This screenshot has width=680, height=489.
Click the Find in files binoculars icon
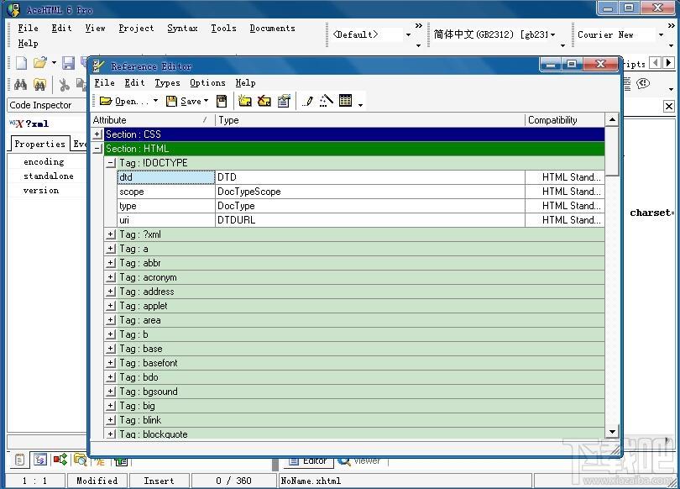point(39,85)
